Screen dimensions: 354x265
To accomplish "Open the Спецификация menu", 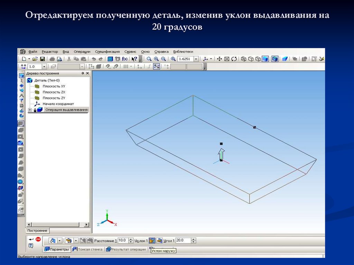I will 107,52.
